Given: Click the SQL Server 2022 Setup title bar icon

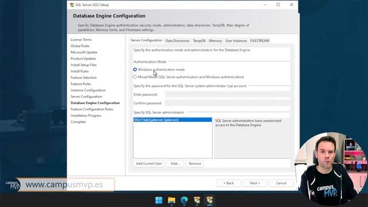Looking at the screenshot, I should [x=72, y=5].
